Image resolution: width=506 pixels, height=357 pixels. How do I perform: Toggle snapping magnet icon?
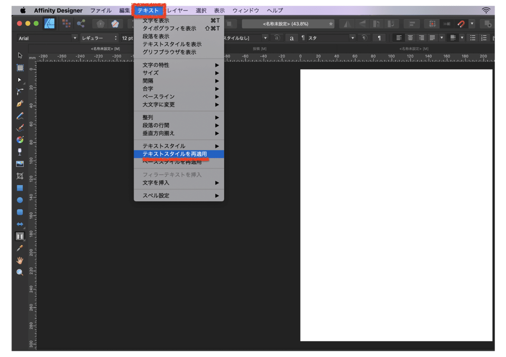[461, 24]
